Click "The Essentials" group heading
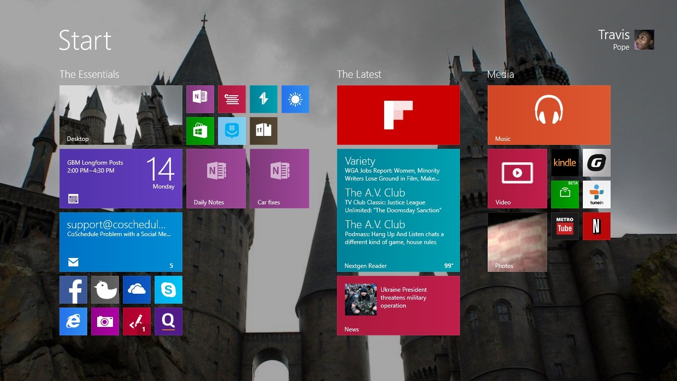 tap(89, 74)
